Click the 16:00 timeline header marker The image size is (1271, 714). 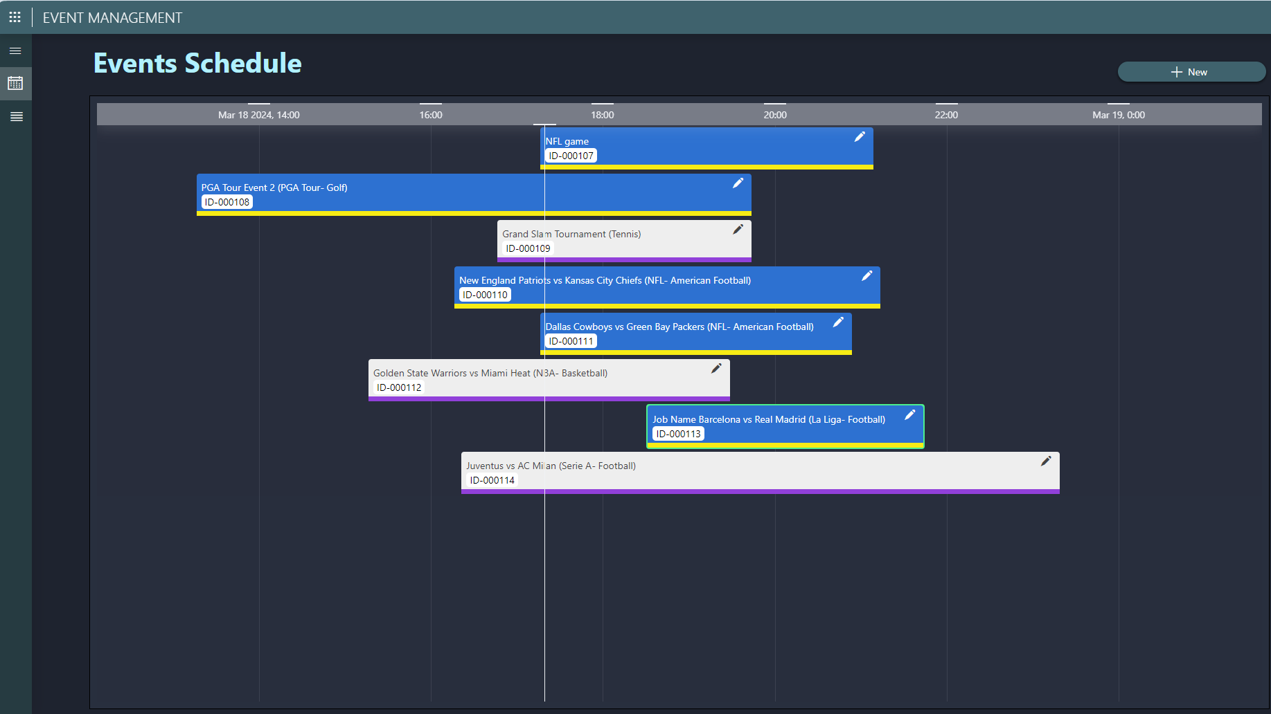431,115
